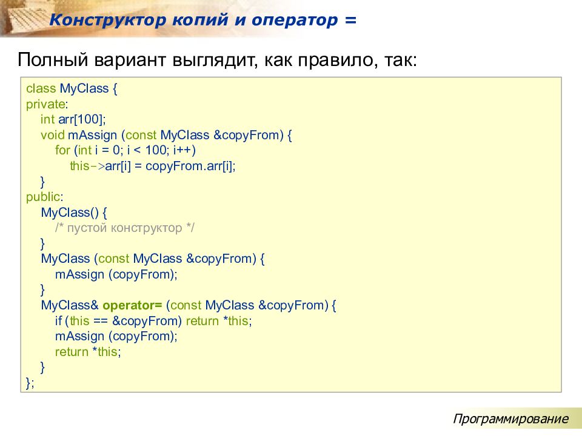Click the final standalone "return *this;" line
Screen dimensions: 582x436
88,352
